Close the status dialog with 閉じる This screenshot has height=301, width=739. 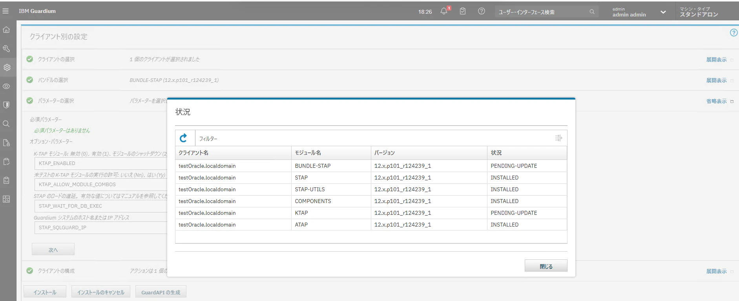pos(546,266)
